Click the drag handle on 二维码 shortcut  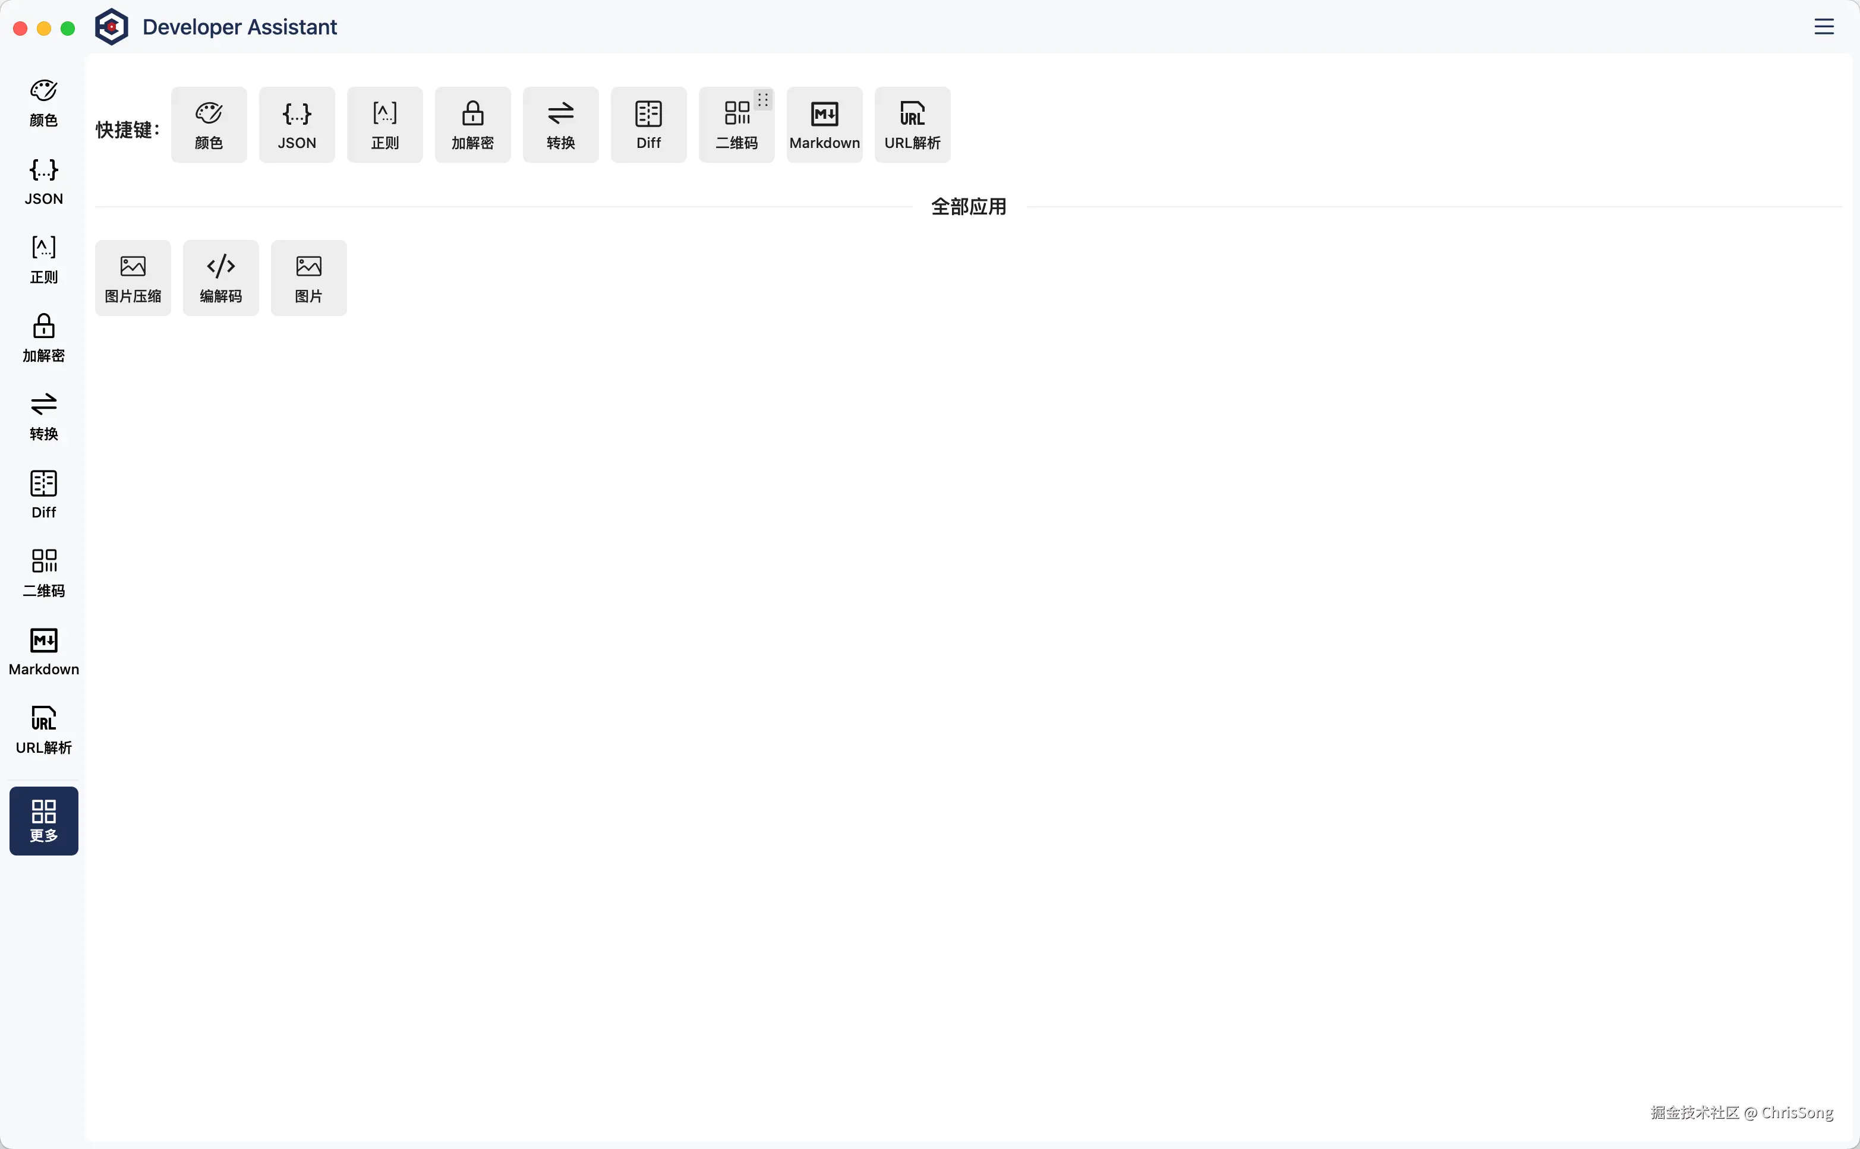762,100
